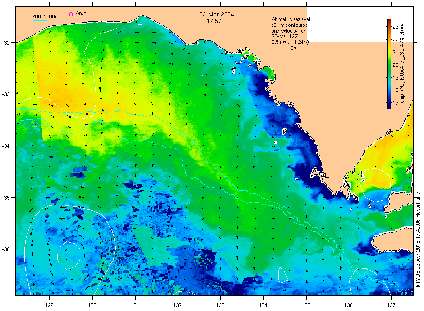The width and height of the screenshot is (424, 311).
Task: Click the 134 longitude axis label
Action: (x=263, y=305)
